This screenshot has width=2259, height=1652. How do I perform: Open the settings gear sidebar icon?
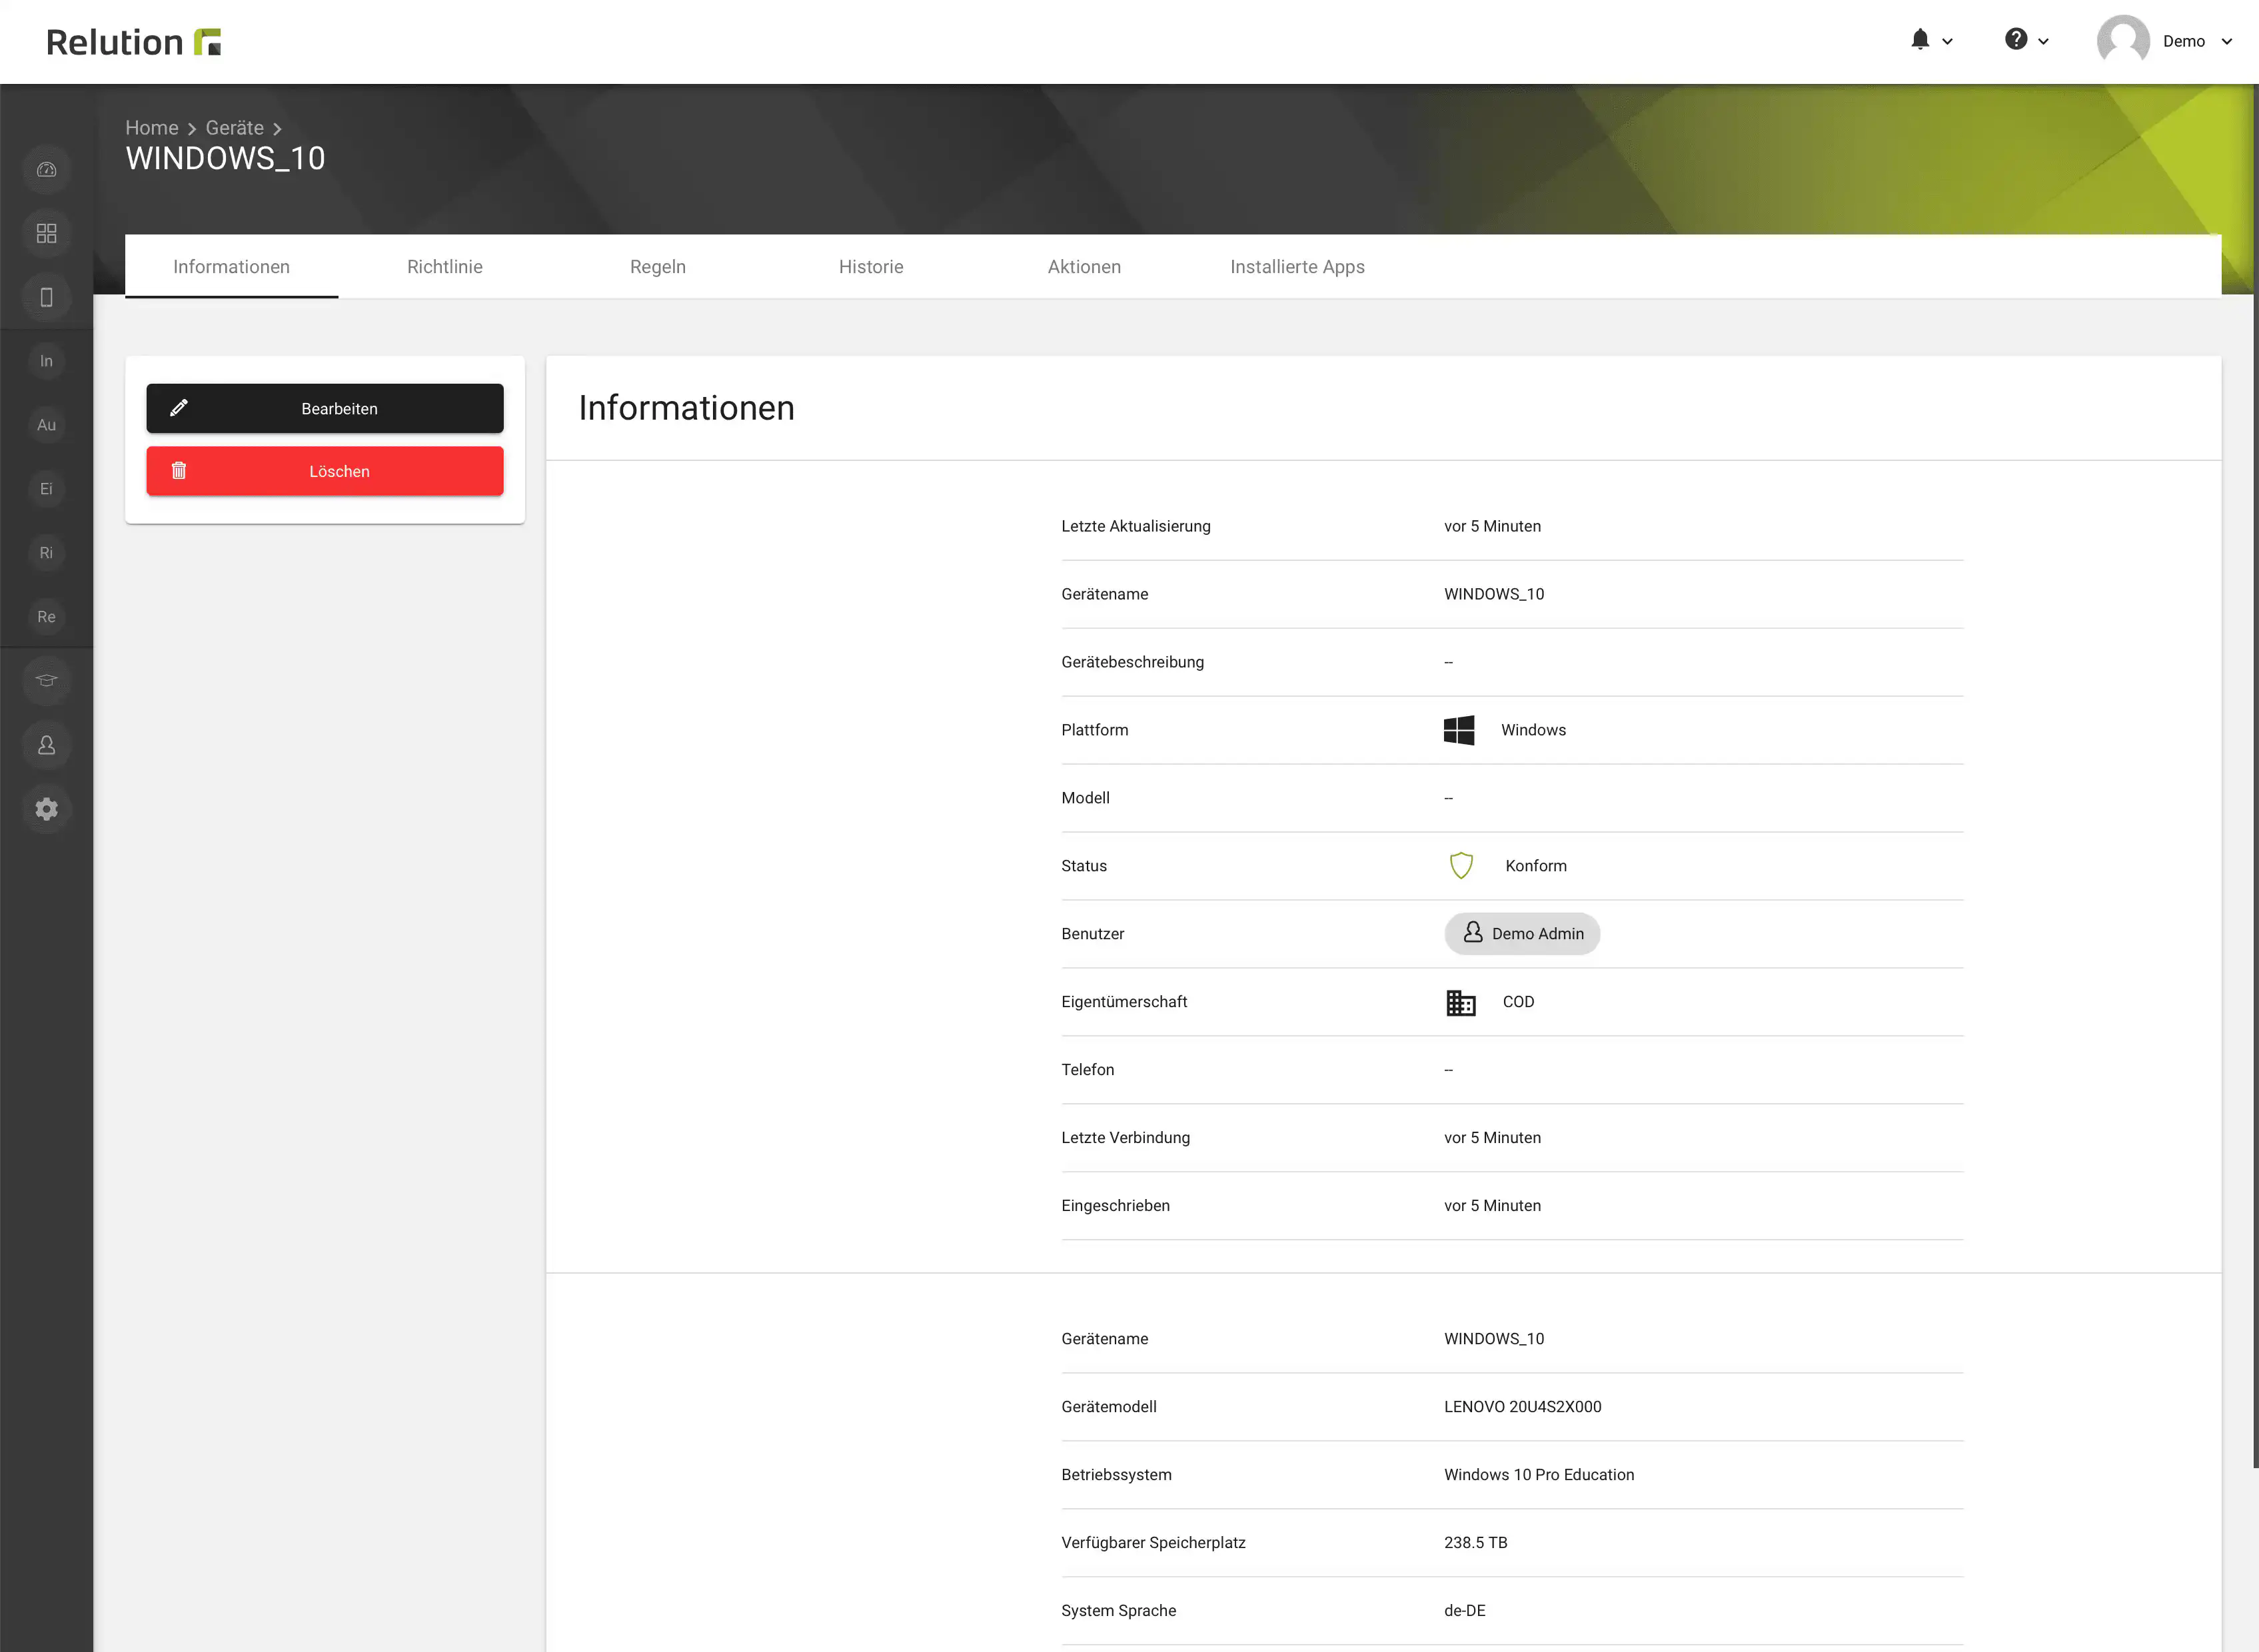point(46,809)
